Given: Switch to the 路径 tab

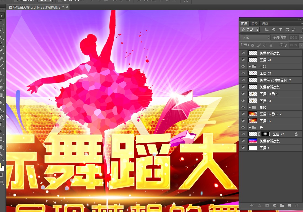Looking at the screenshot, I should coord(254,23).
